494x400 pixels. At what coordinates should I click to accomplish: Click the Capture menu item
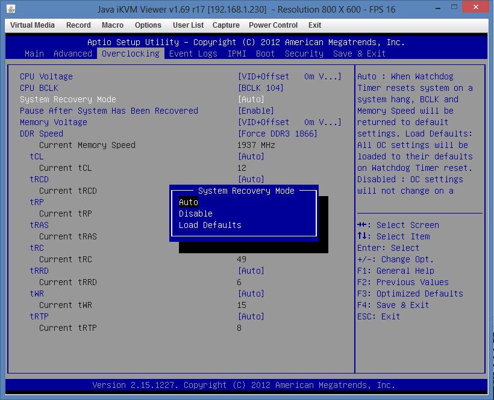click(226, 25)
